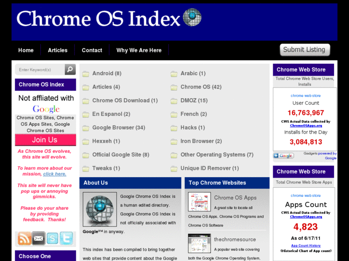This screenshot has height=261, width=349.
Task: Click the Unique ID Remover folder icon
Action: tap(174, 169)
